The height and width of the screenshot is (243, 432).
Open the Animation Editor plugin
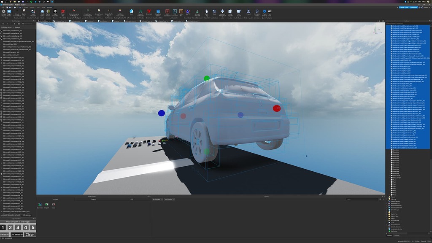point(258,14)
